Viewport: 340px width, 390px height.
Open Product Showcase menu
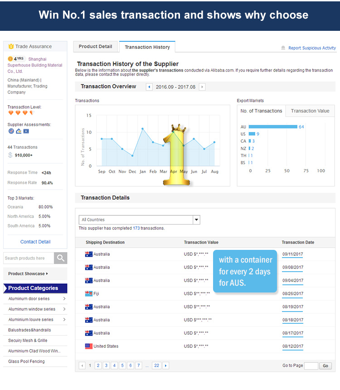(x=28, y=273)
